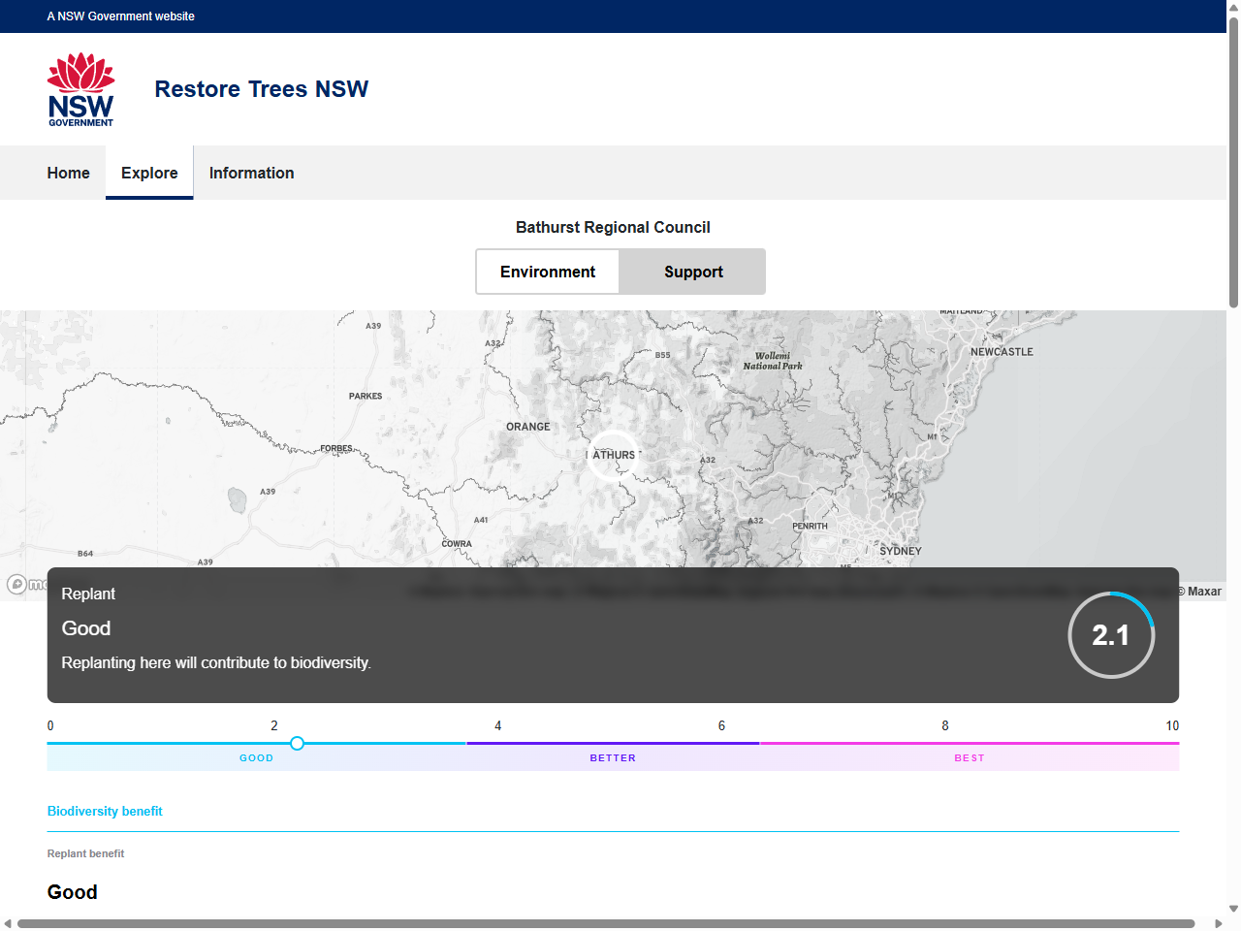Switch to the Support view
Image resolution: width=1241 pixels, height=931 pixels.
click(x=692, y=272)
